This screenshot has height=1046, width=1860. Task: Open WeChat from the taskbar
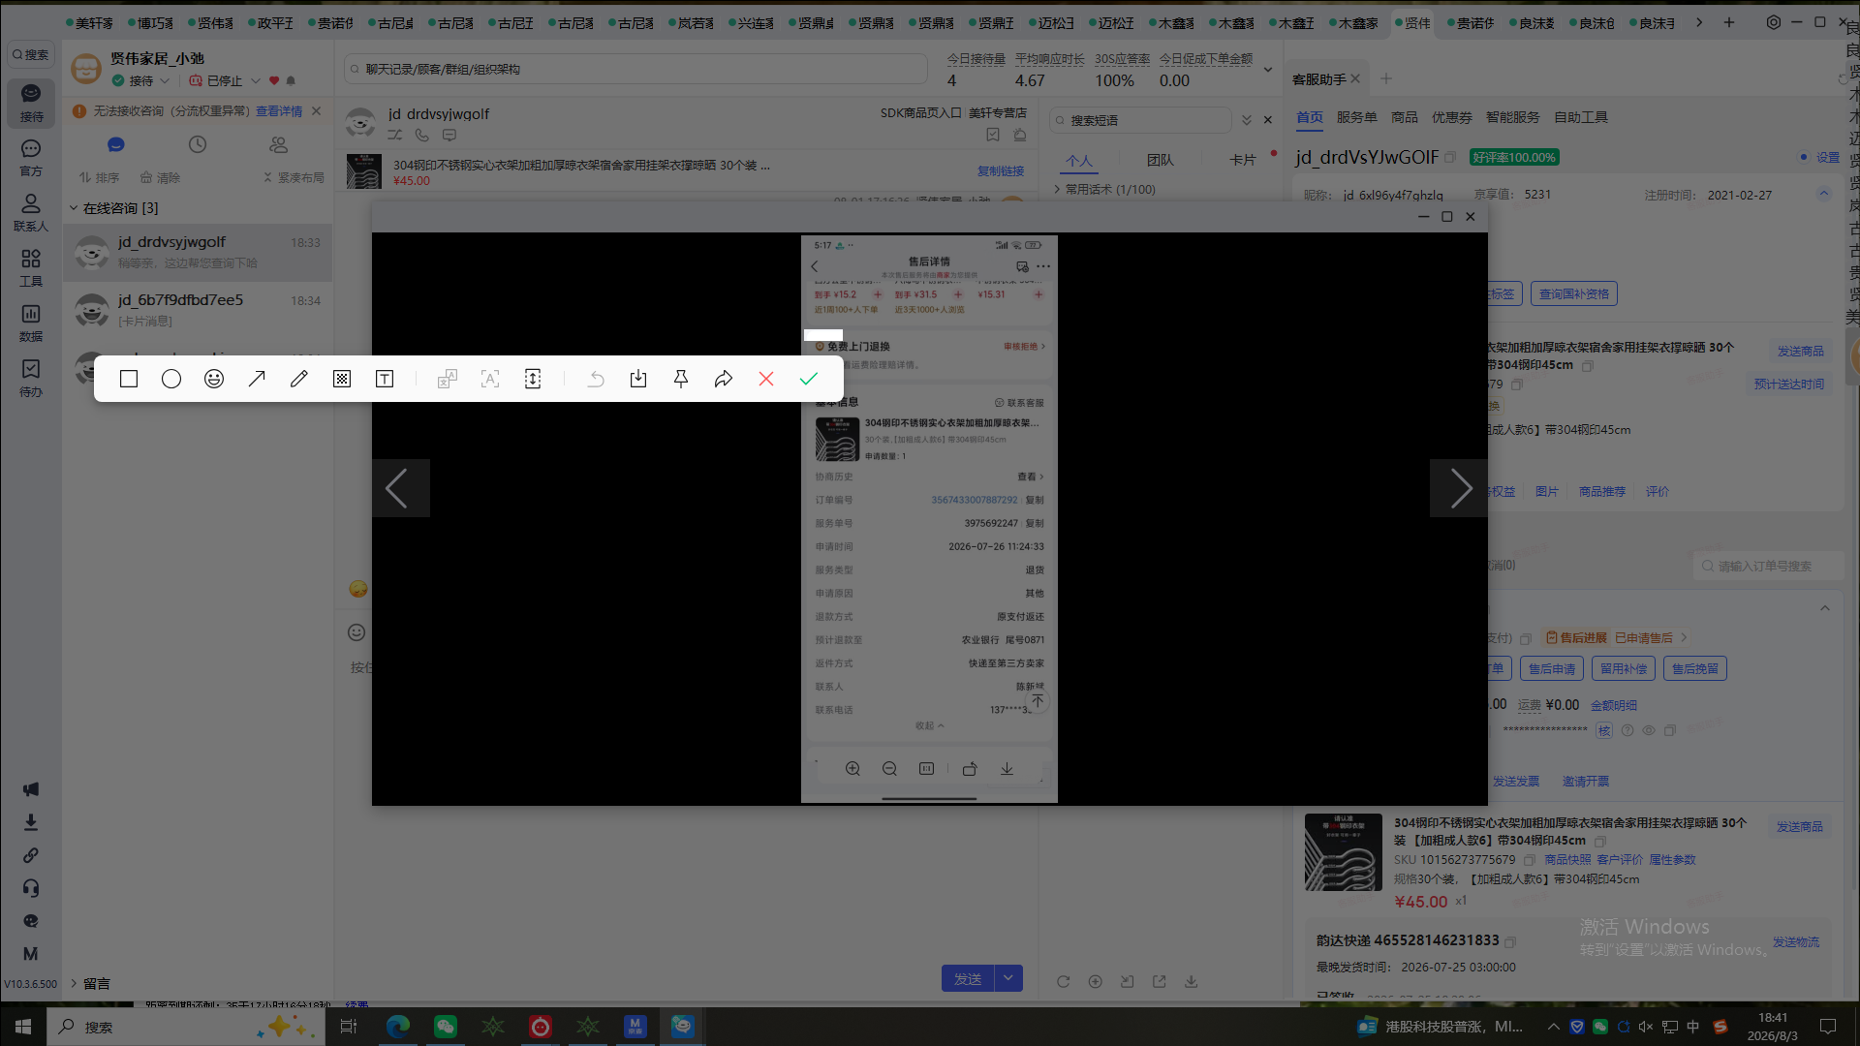446,1027
